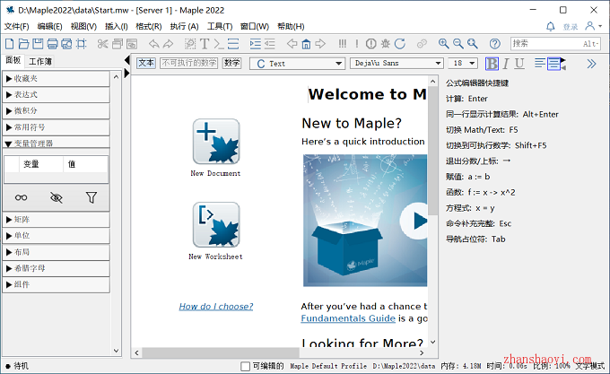Viewport: 610px width, 374px height.
Task: Click the 搜索 search field
Action: pyautogui.click(x=555, y=44)
